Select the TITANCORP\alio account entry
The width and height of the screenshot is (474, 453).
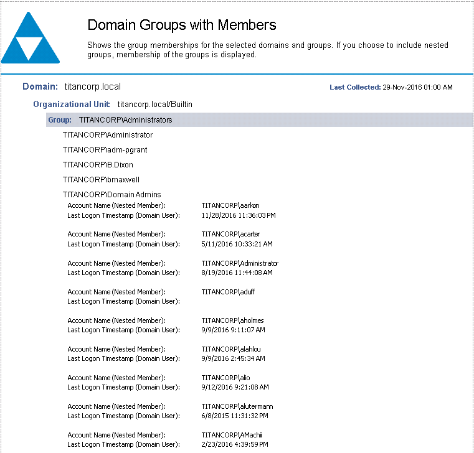pyautogui.click(x=222, y=378)
